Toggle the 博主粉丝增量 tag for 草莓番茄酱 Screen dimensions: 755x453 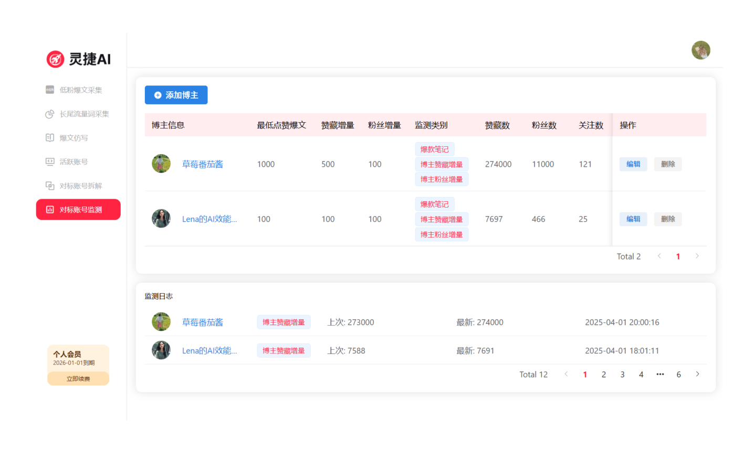pos(442,179)
